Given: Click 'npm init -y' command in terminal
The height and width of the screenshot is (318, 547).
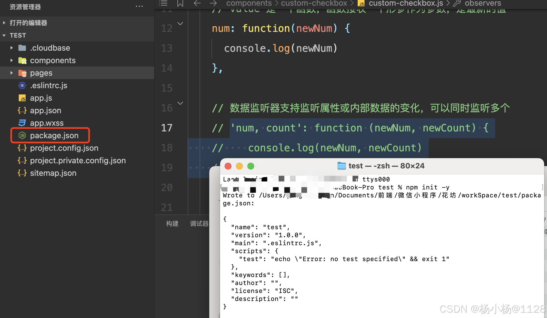Looking at the screenshot, I should click(428, 187).
